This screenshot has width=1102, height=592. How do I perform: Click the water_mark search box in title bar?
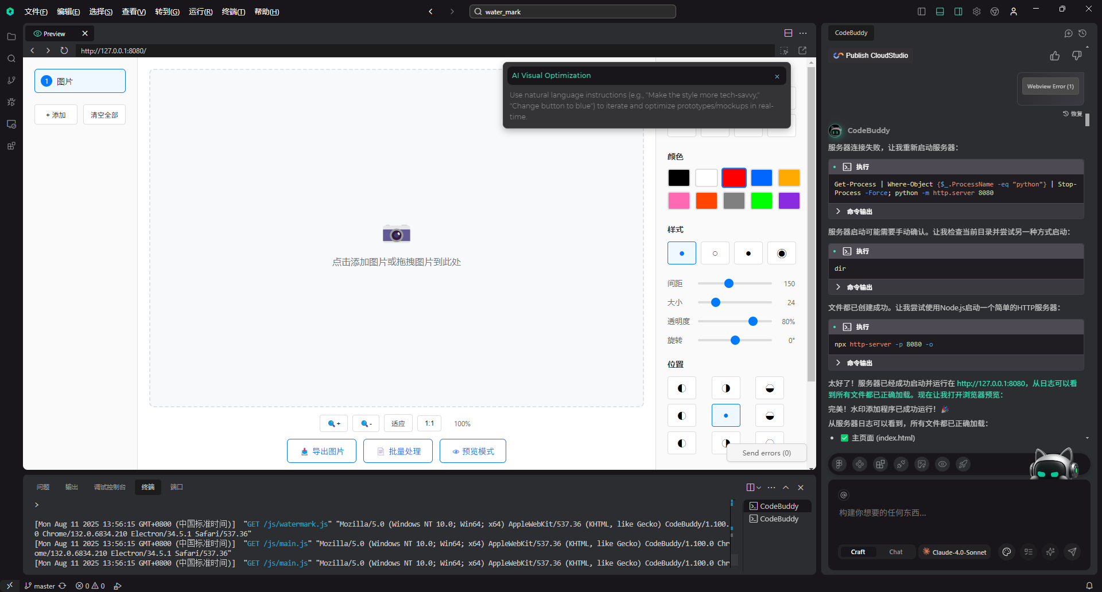573,11
